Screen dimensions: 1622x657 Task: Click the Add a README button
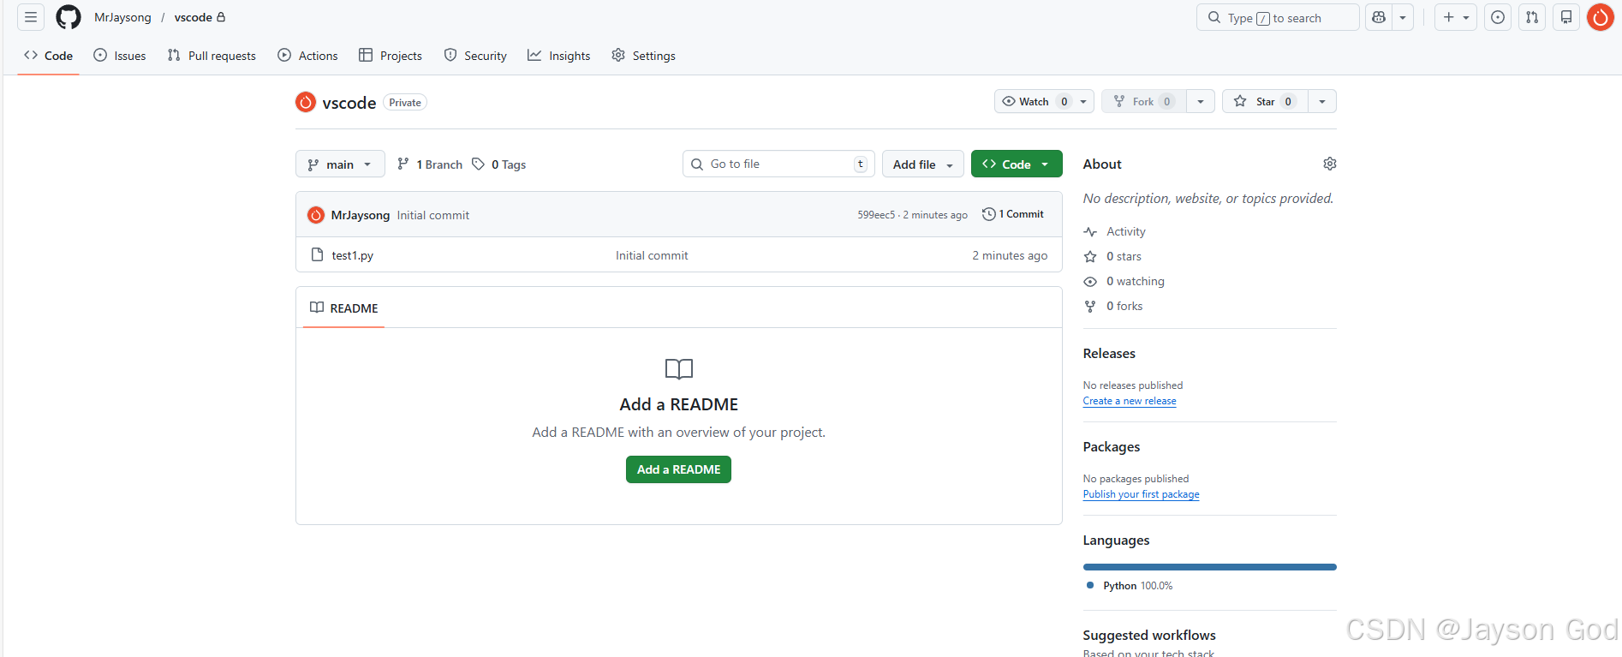tap(678, 469)
